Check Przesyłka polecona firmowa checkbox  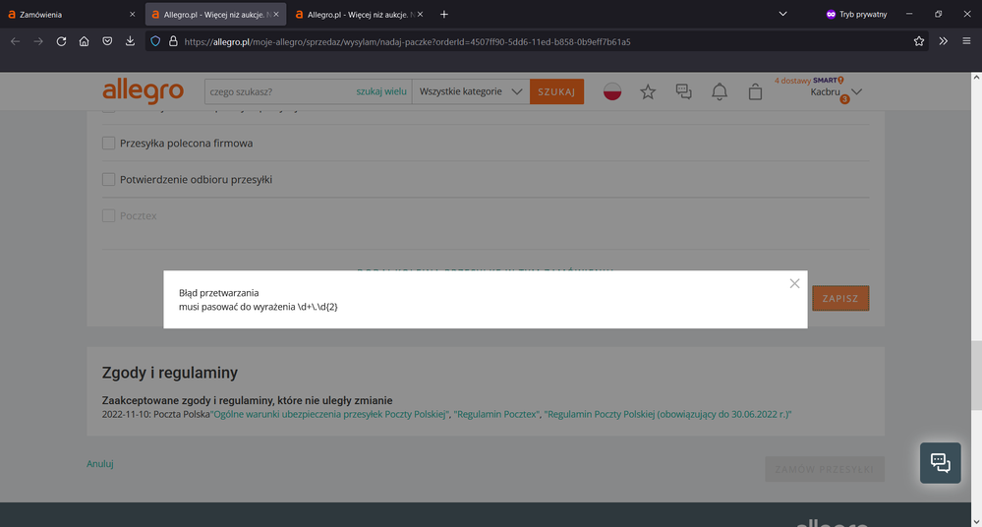click(x=109, y=144)
